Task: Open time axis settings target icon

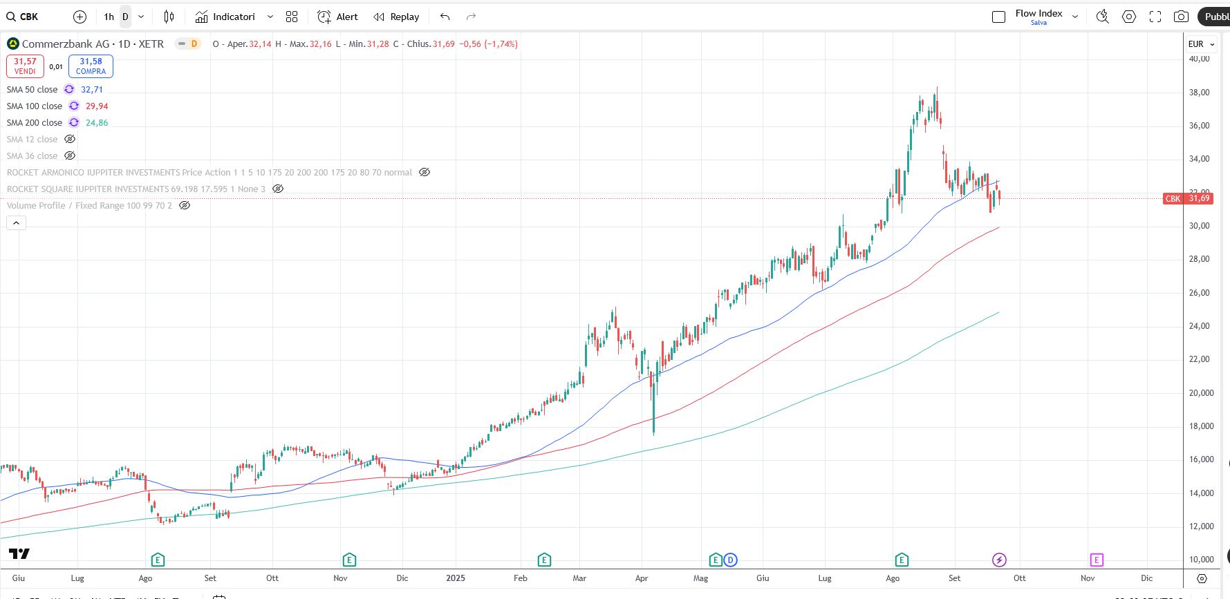Action: [x=1202, y=578]
